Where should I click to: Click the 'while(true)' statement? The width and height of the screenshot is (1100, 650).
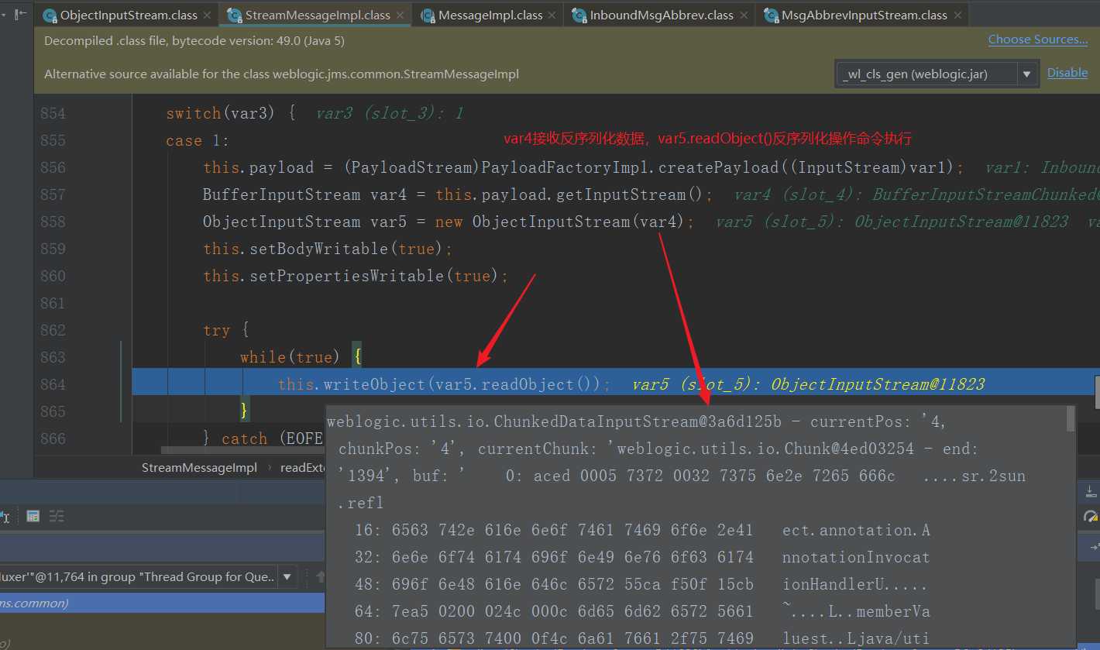click(290, 357)
